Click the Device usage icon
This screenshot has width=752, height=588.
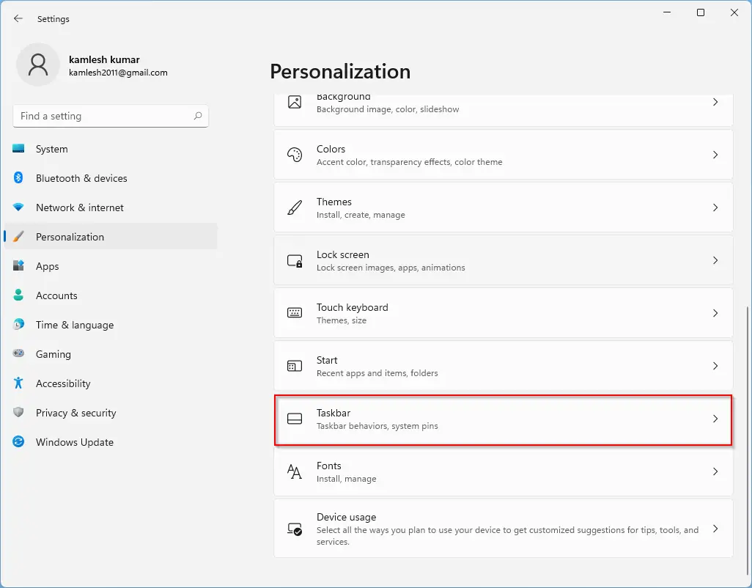coord(295,529)
